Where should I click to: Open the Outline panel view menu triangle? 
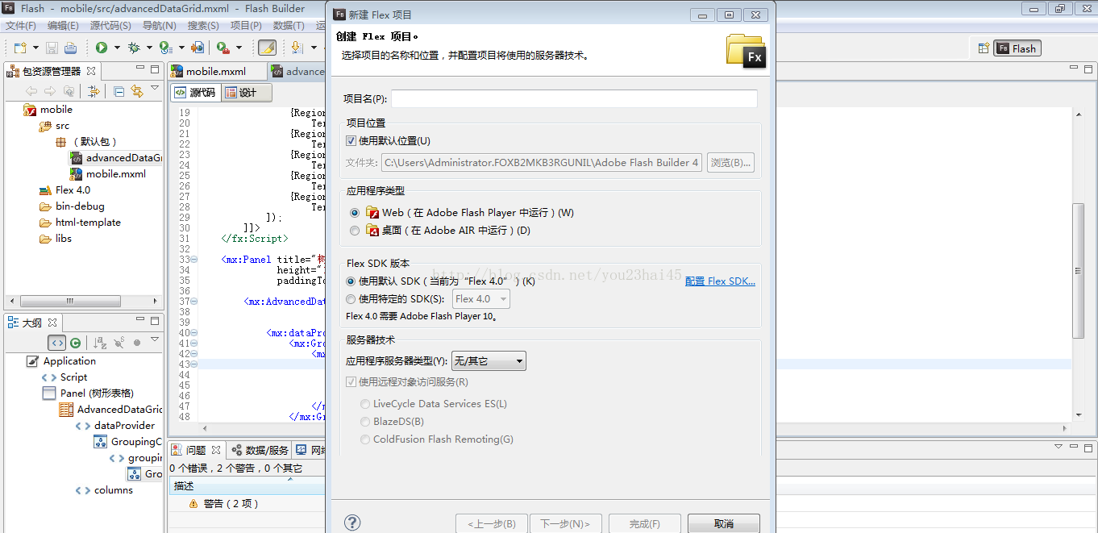pos(155,341)
